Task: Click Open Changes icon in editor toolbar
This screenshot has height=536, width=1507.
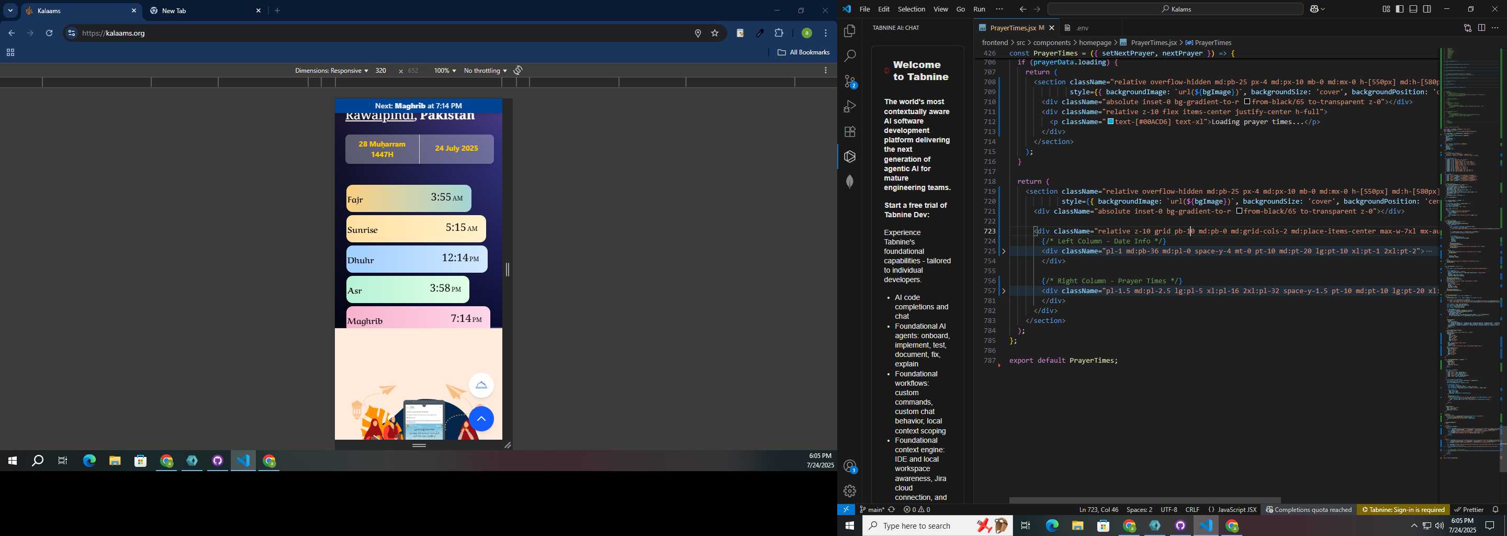Action: [x=1467, y=28]
